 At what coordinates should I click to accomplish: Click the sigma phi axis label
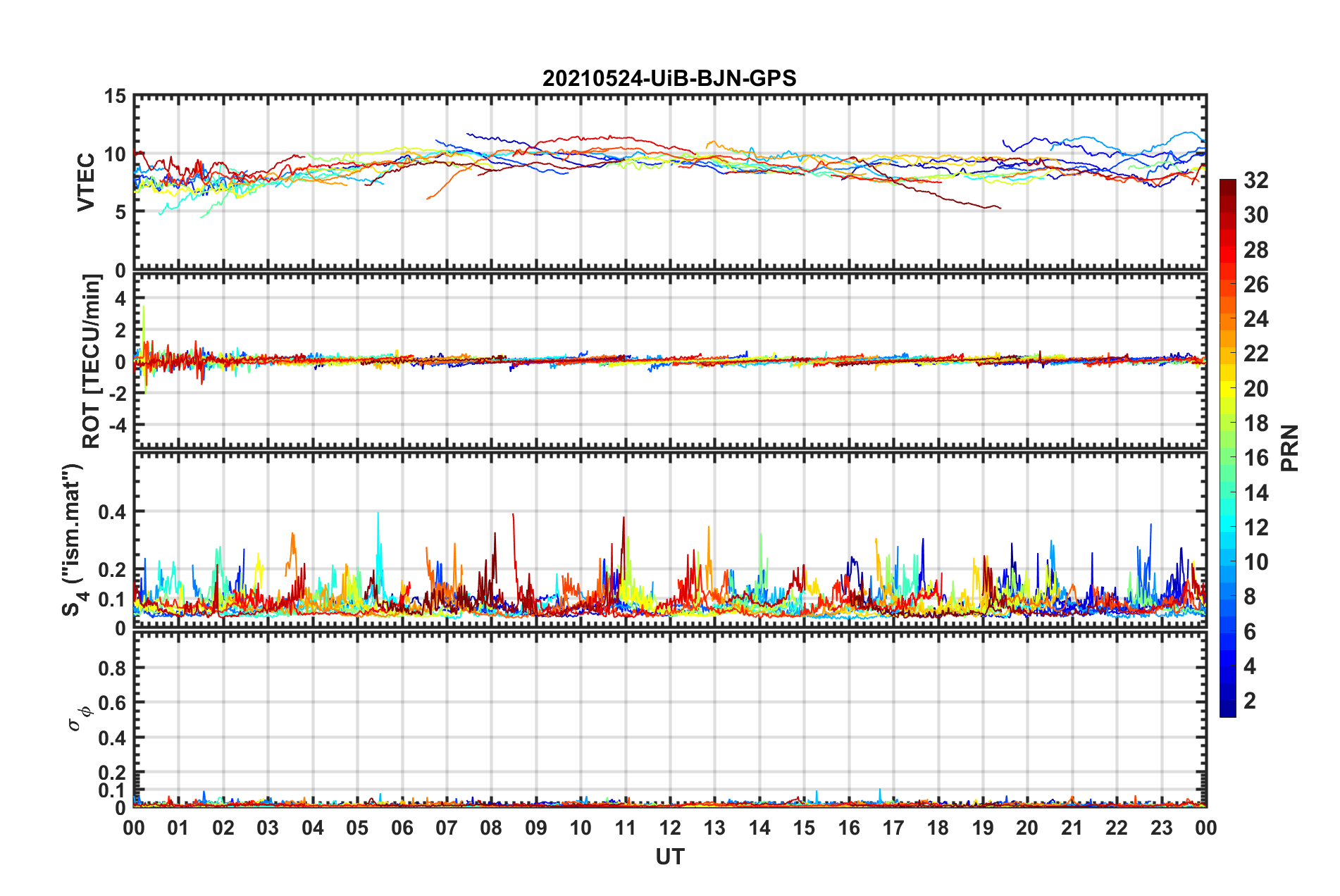(x=79, y=718)
